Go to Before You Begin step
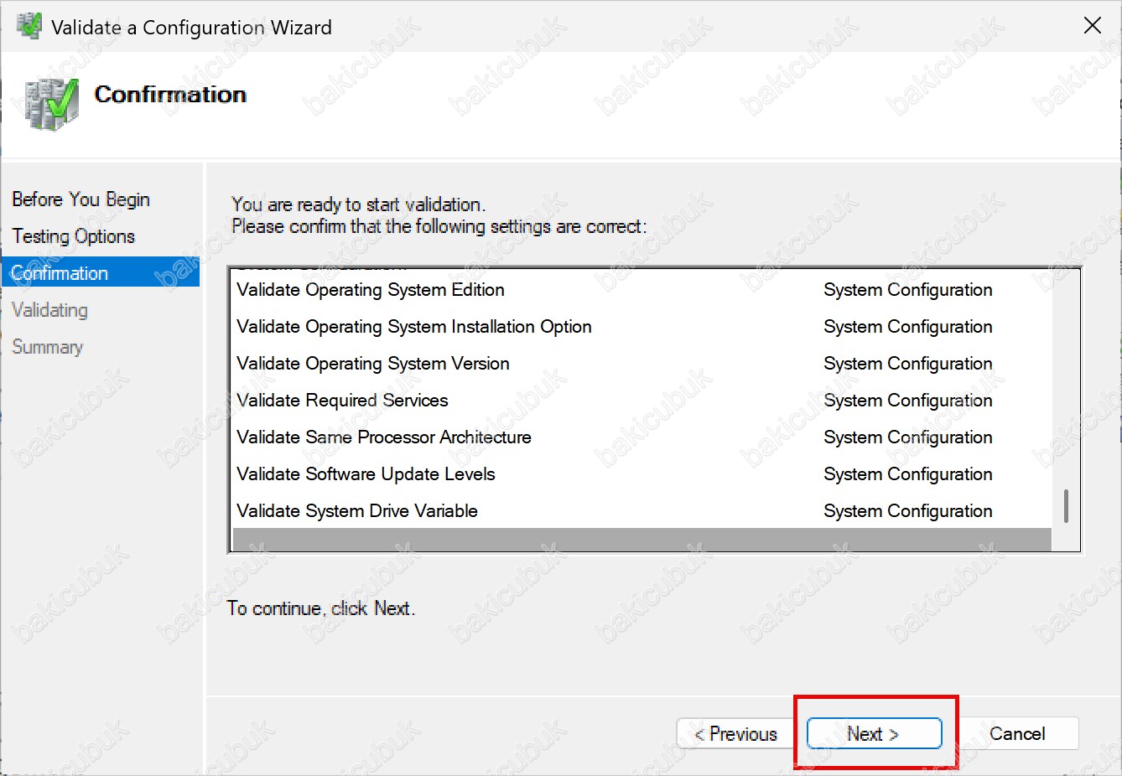Image resolution: width=1122 pixels, height=776 pixels. [81, 199]
